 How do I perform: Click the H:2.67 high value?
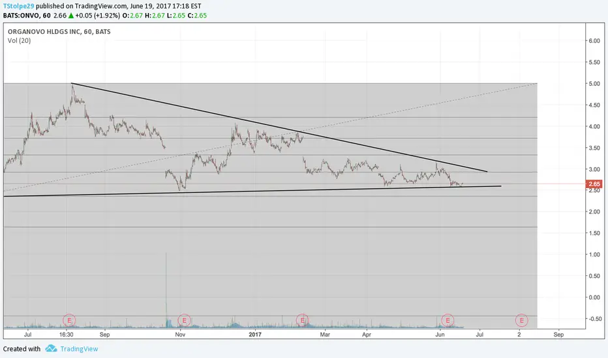(155, 16)
